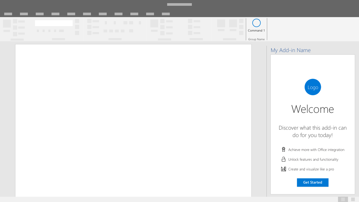
Task: Click the white input box in the ribbon
Action: [54, 23]
